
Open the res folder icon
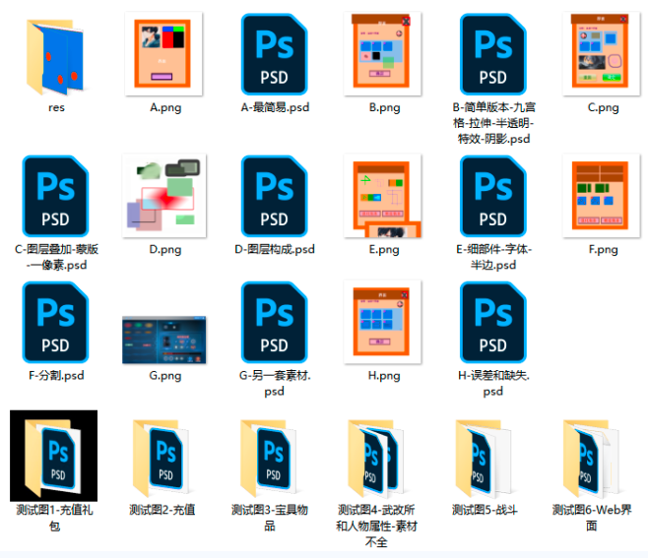tap(55, 57)
